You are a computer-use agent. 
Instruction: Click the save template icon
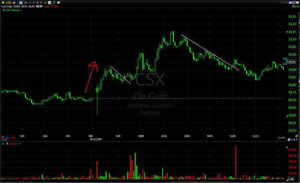49,3
